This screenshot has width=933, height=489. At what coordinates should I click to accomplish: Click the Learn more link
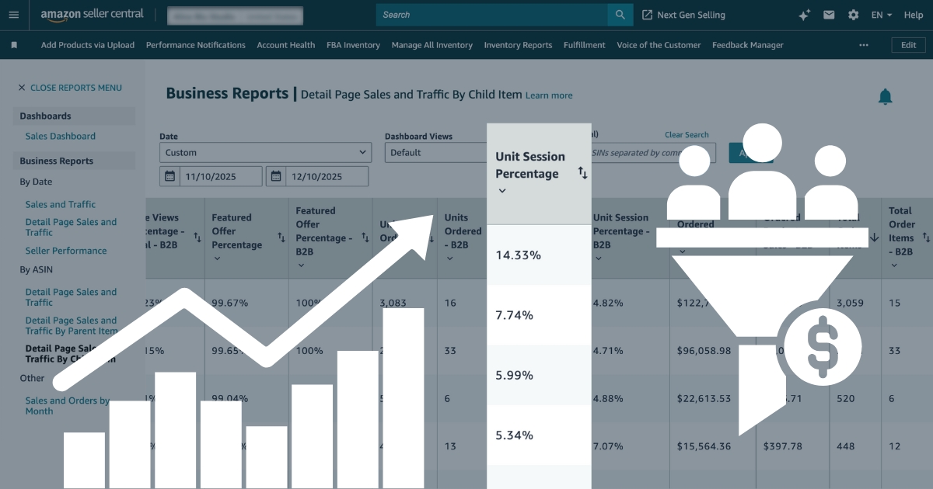[x=549, y=95]
